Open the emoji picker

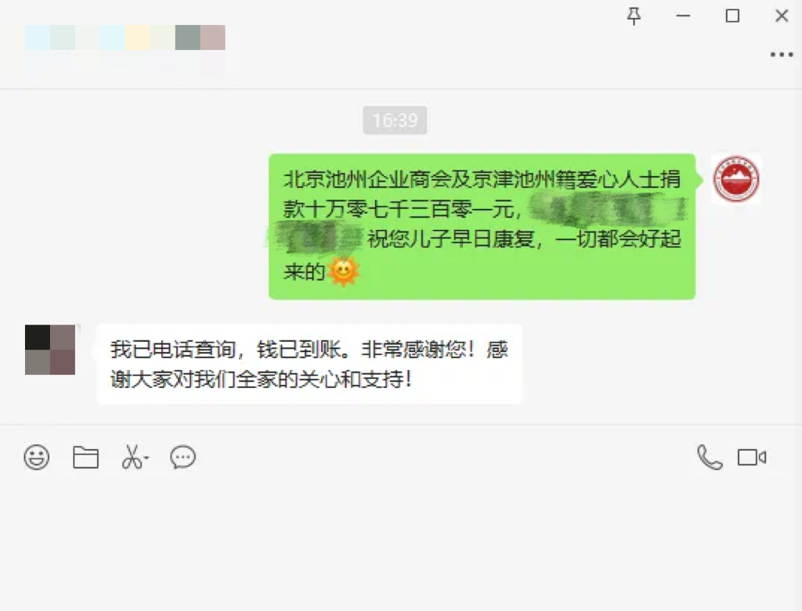click(x=37, y=457)
